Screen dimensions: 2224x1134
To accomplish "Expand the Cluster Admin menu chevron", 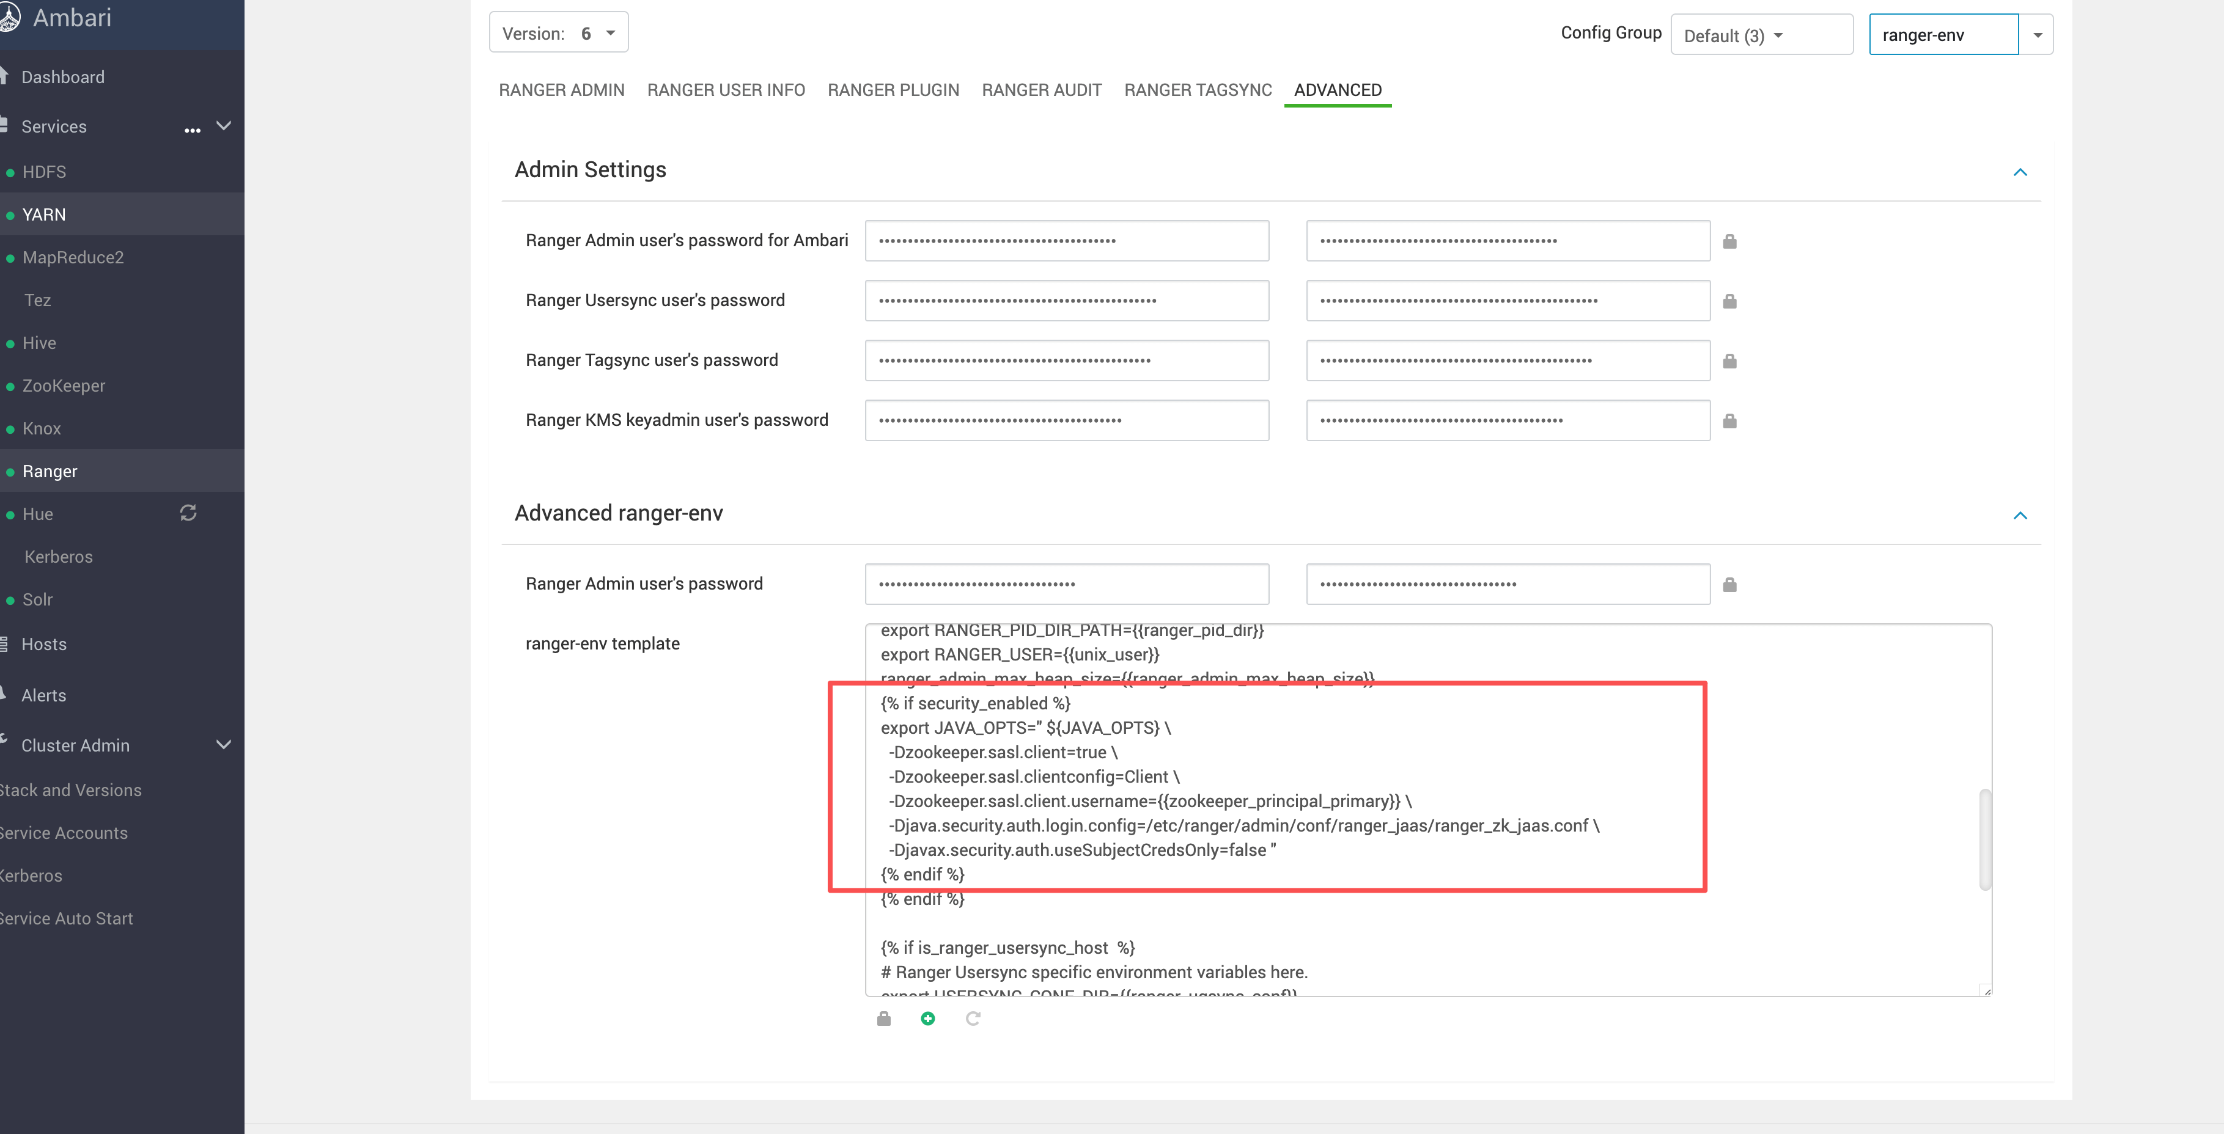I will coord(224,745).
